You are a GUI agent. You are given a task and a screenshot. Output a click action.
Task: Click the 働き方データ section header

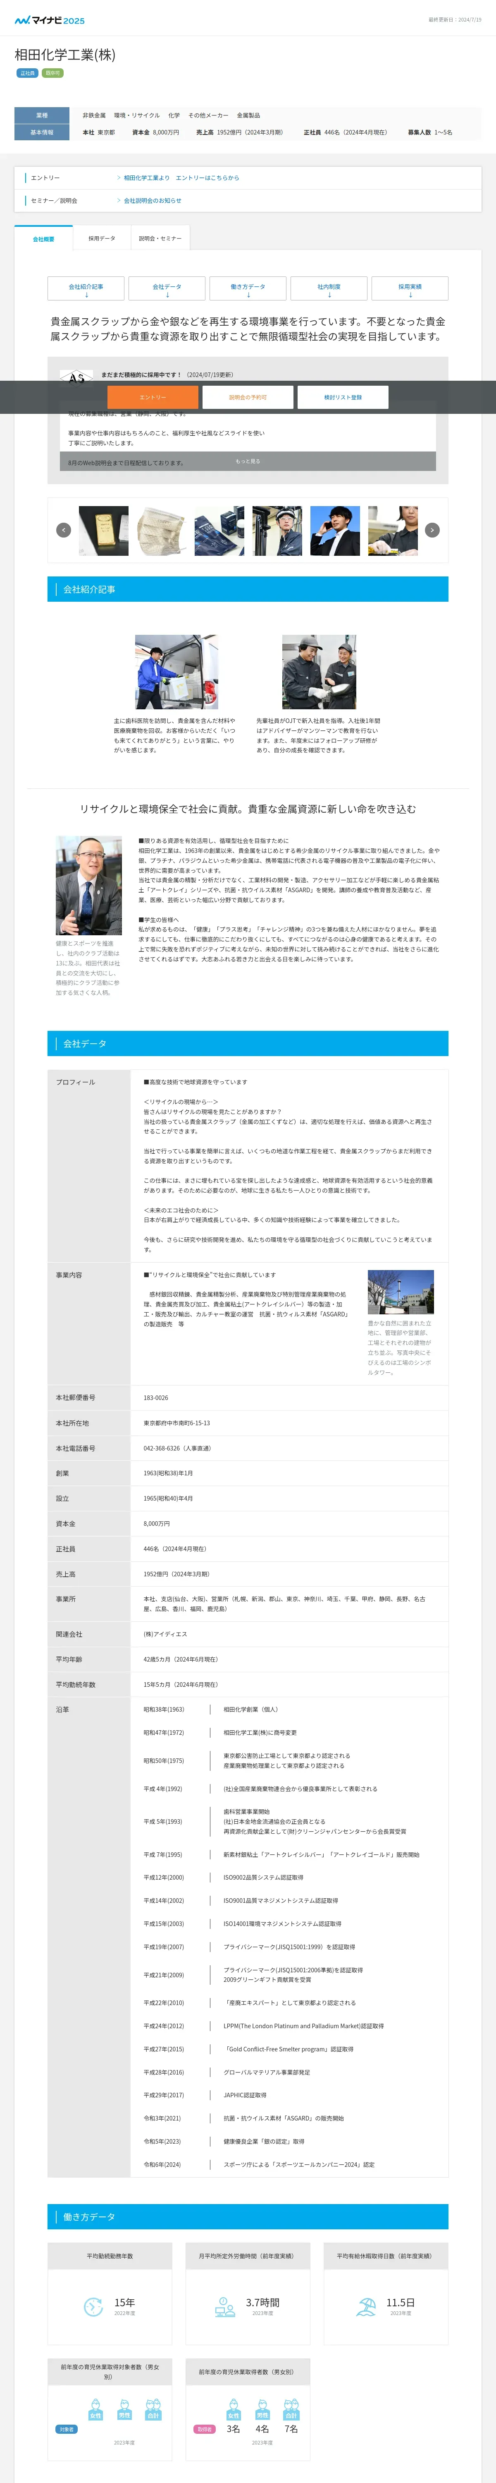[248, 2216]
